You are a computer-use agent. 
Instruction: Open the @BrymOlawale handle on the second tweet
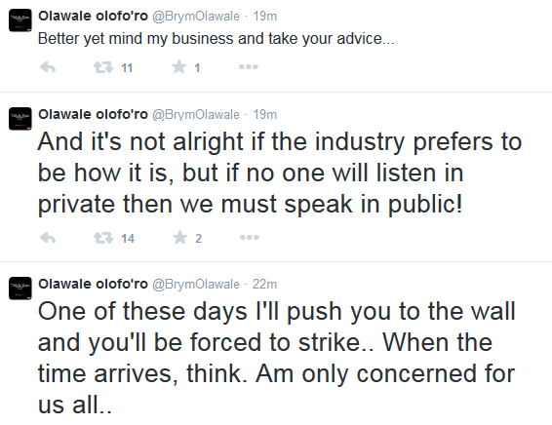[196, 115]
